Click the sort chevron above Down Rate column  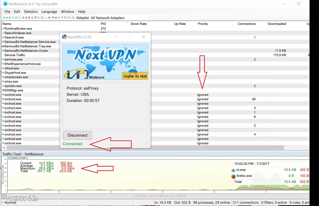tap(127, 22)
